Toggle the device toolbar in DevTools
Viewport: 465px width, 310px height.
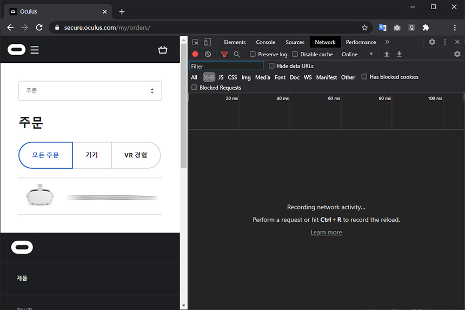(x=207, y=42)
